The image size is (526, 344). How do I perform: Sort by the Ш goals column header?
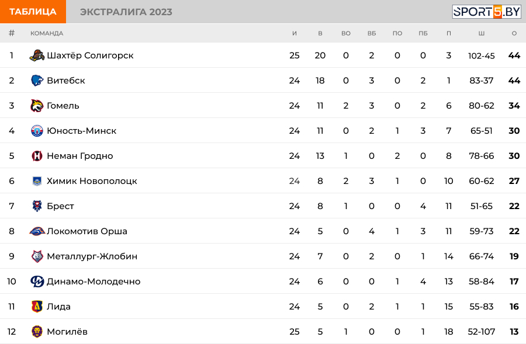pyautogui.click(x=482, y=33)
